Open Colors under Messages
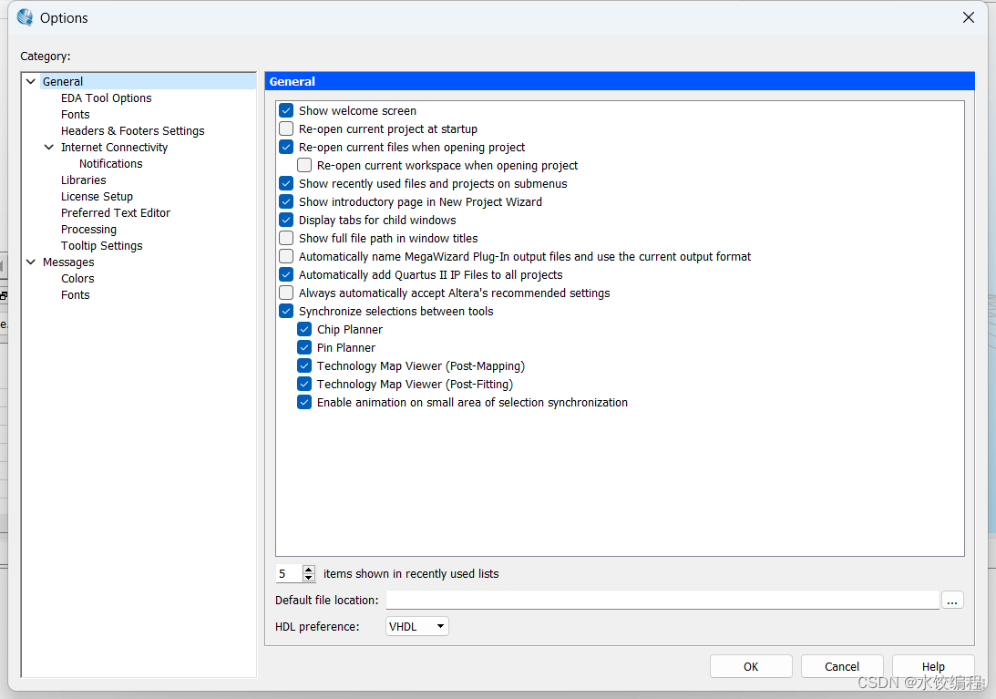This screenshot has height=699, width=996. pos(77,278)
